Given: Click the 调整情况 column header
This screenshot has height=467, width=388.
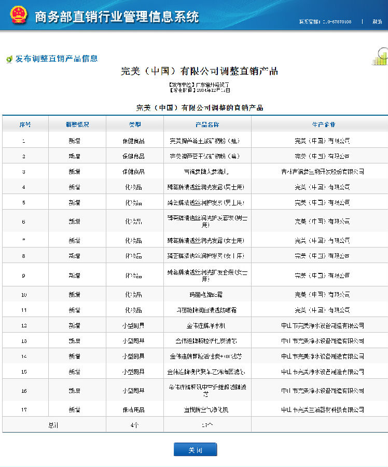Looking at the screenshot, I should coord(77,125).
